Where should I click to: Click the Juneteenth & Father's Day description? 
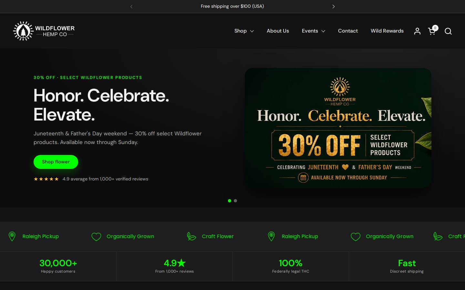tap(118, 138)
